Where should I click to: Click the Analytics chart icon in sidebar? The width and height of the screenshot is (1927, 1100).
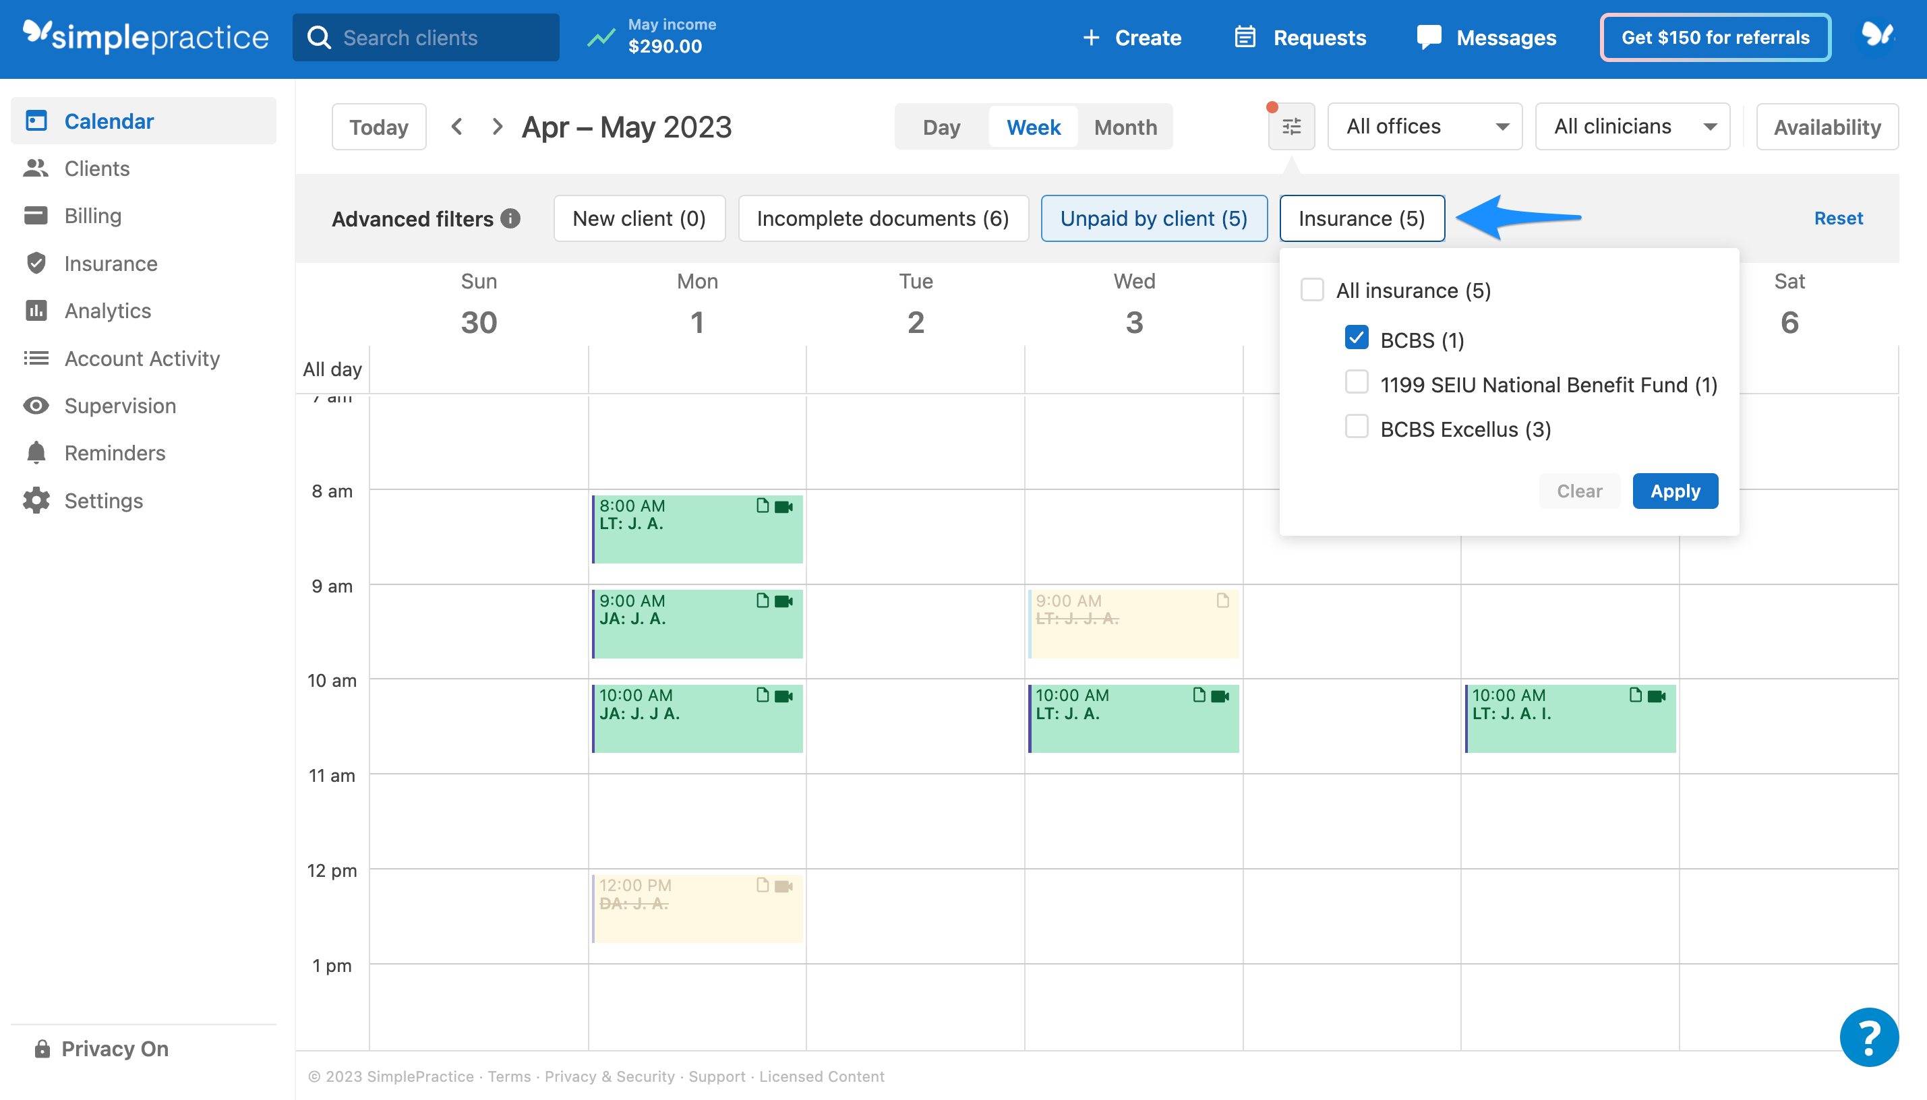tap(36, 311)
